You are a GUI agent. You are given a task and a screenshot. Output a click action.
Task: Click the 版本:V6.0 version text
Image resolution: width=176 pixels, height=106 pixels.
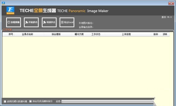pyautogui.click(x=167, y=17)
